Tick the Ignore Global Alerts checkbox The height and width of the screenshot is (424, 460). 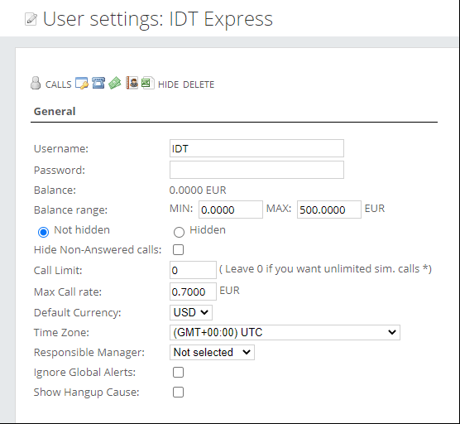coord(179,373)
